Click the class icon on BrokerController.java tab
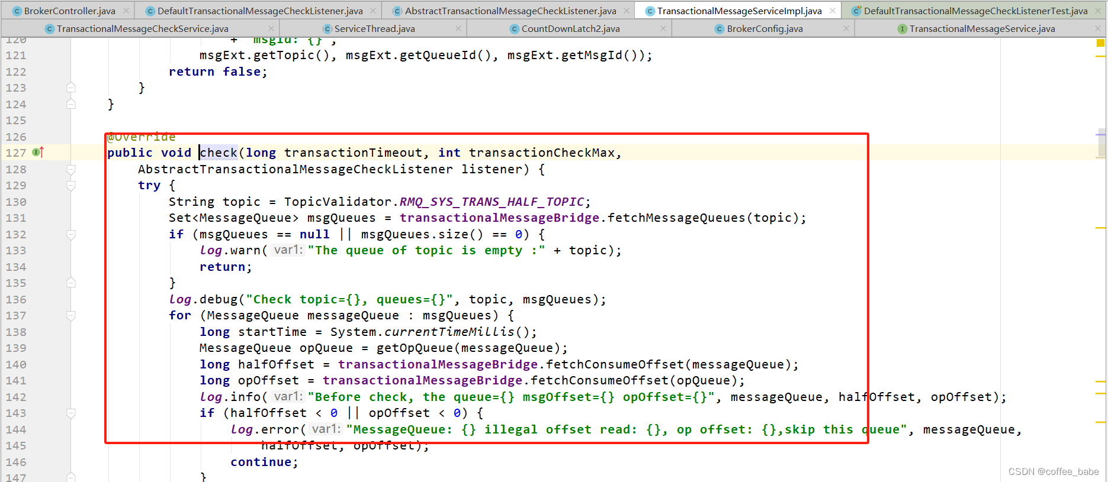This screenshot has height=482, width=1108. (x=17, y=11)
